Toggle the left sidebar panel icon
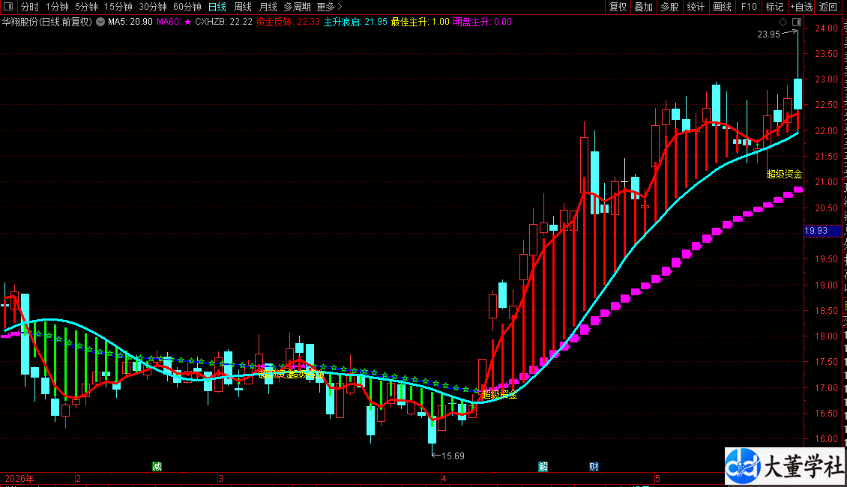Viewport: 847px width, 487px height. point(7,7)
